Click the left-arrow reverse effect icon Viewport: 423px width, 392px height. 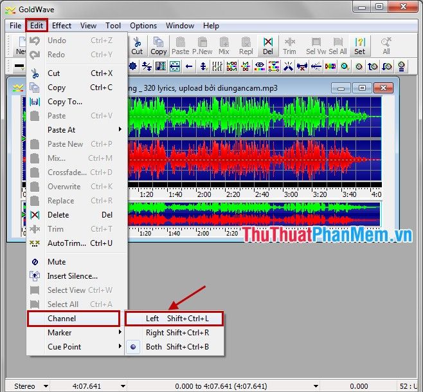click(189, 66)
